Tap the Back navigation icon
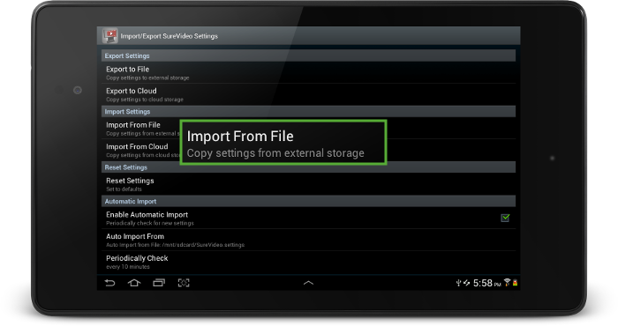618x326 pixels. point(110,283)
